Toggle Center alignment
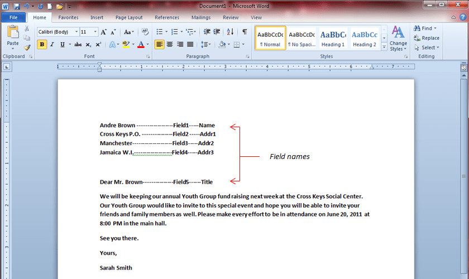 (x=170, y=45)
